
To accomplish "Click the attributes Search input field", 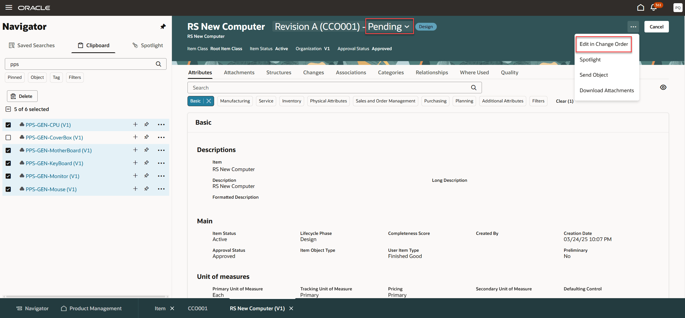I will click(x=330, y=88).
